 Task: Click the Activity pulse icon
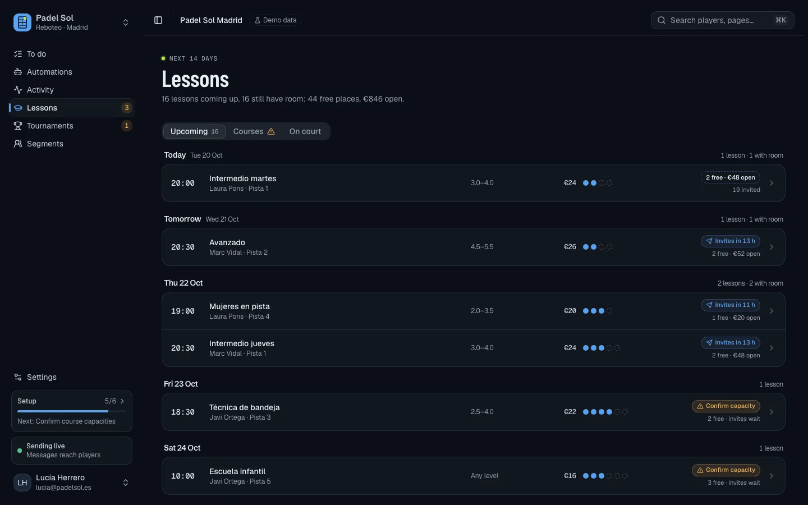point(18,90)
